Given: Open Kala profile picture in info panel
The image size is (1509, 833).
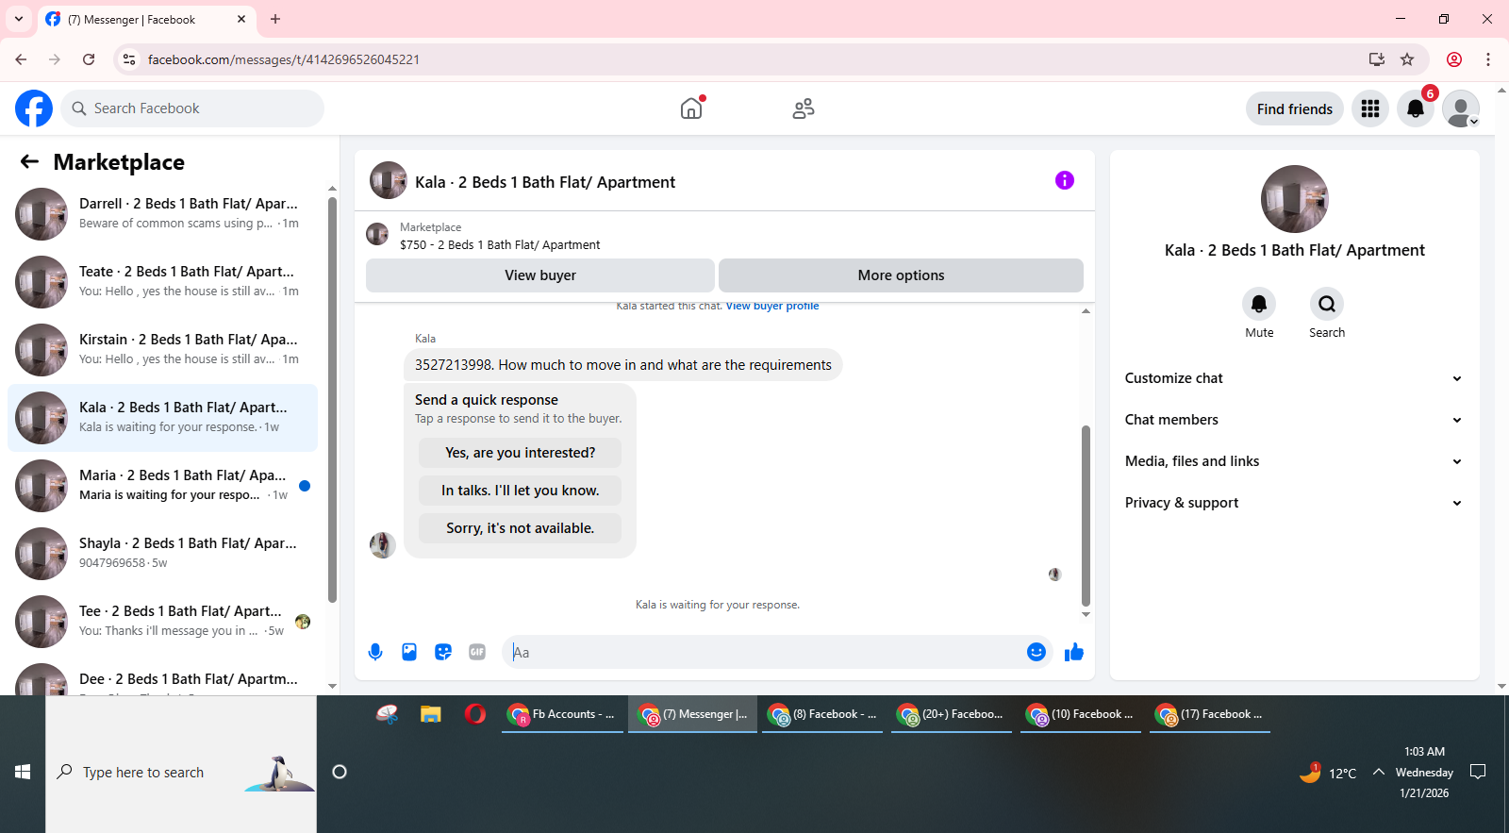Looking at the screenshot, I should click(1295, 199).
